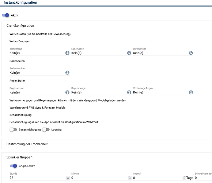The height and width of the screenshot is (183, 212).
Task: Open variable picker icon for Regensensor
Action: pyautogui.click(x=67, y=92)
